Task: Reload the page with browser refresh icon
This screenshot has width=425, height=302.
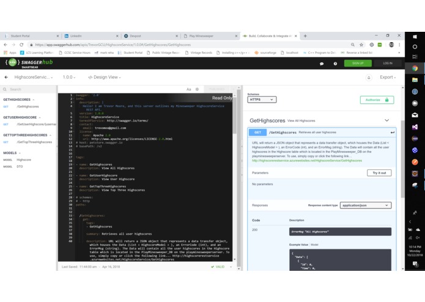Action: point(21,45)
